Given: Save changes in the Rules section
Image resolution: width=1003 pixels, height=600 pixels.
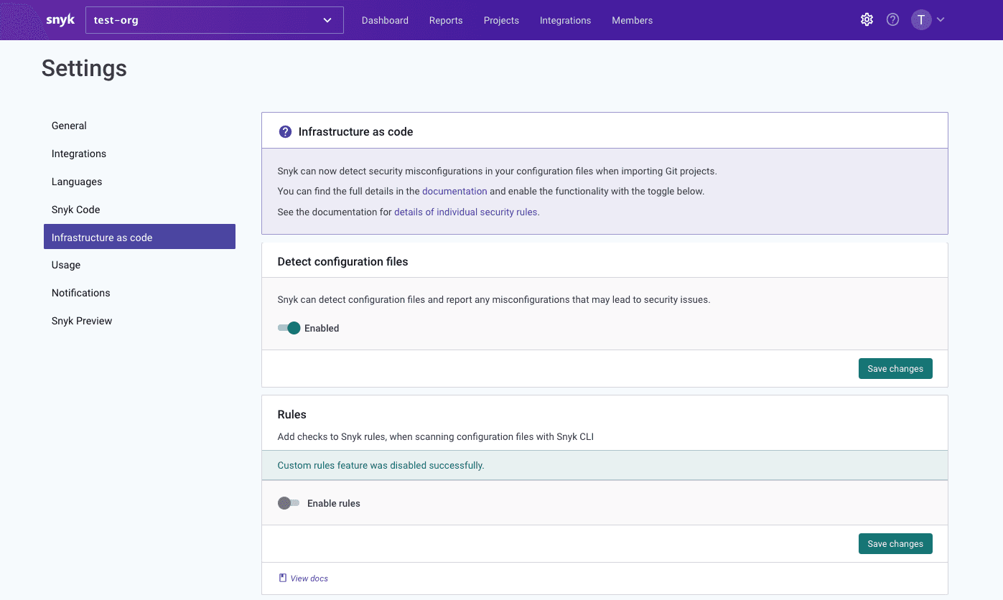Looking at the screenshot, I should [x=895, y=543].
